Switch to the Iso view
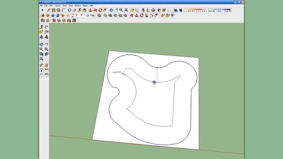 tap(42, 65)
